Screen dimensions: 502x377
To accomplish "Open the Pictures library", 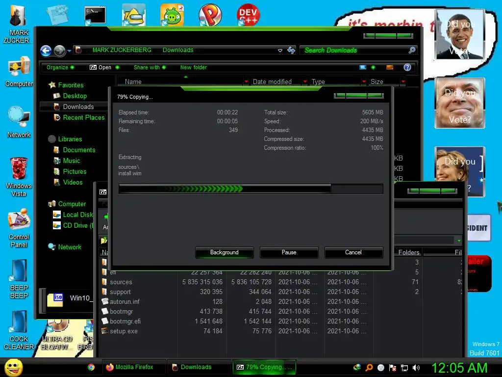I will click(75, 171).
